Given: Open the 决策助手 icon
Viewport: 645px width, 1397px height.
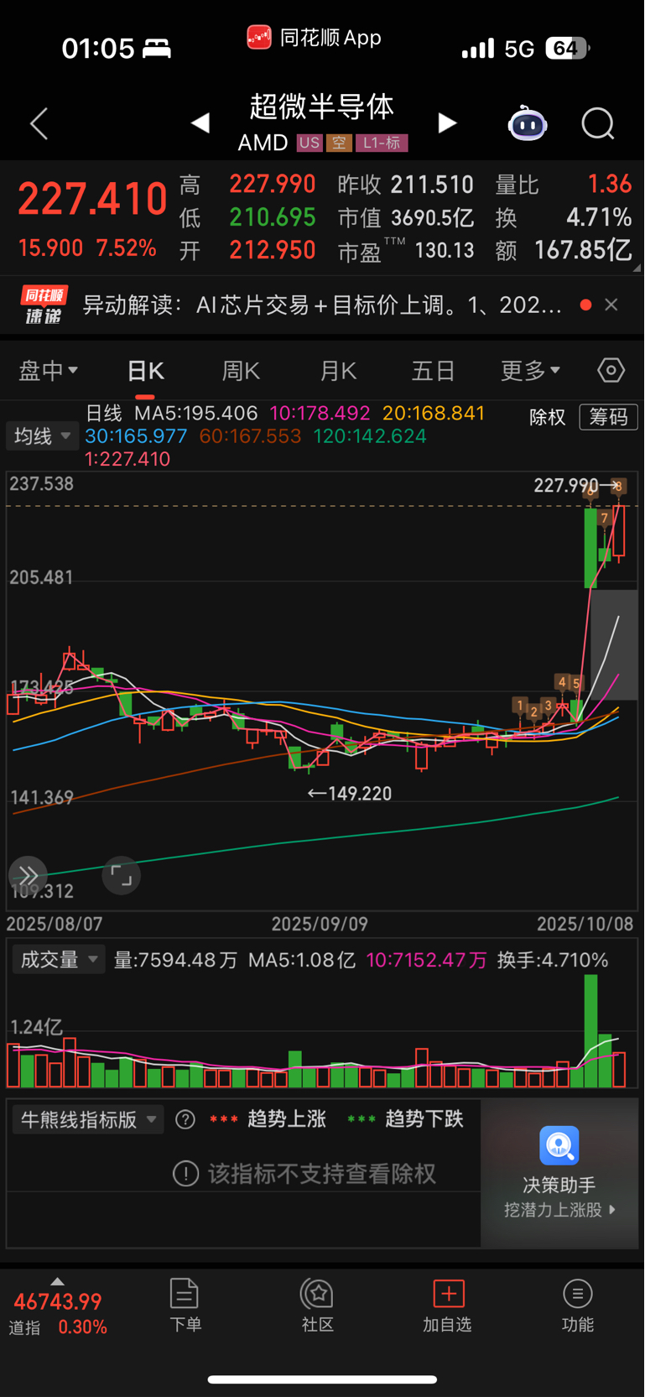Looking at the screenshot, I should [559, 1146].
